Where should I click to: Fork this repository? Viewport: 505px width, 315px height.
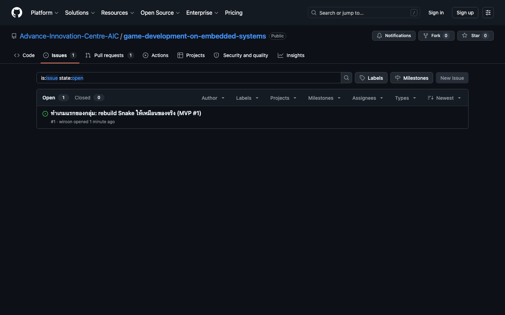436,36
